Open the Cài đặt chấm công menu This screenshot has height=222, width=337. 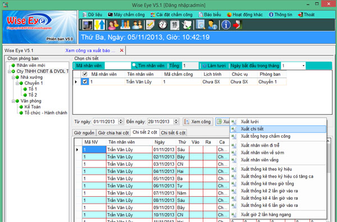click(171, 15)
